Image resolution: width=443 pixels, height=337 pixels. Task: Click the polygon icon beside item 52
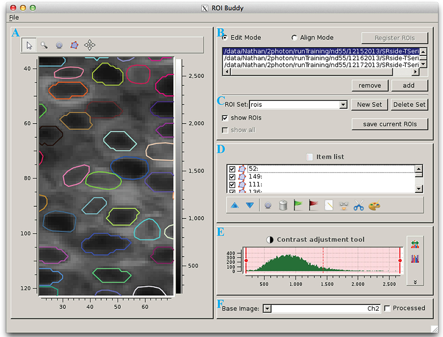tap(242, 169)
